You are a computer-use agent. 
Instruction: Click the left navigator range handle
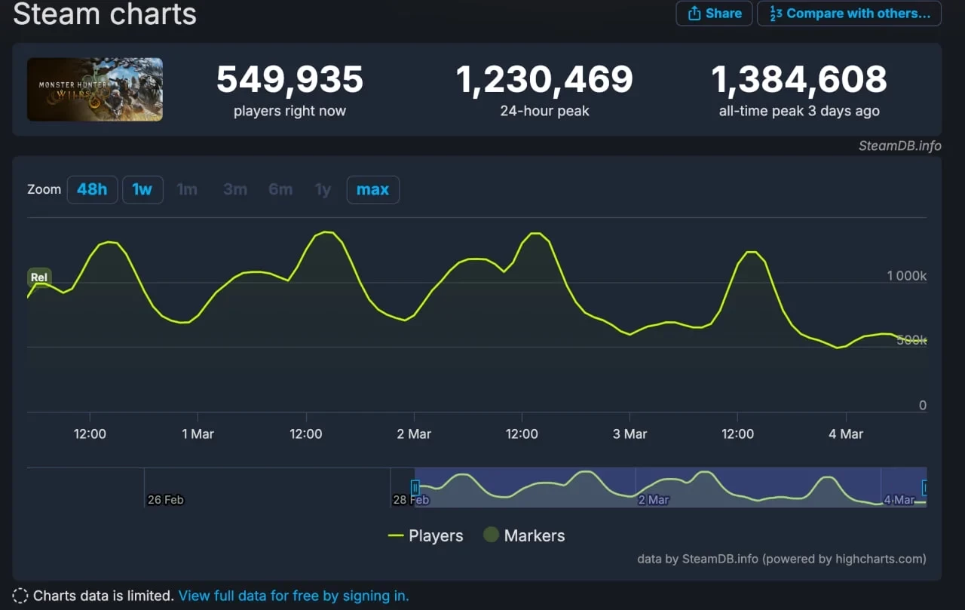point(415,488)
